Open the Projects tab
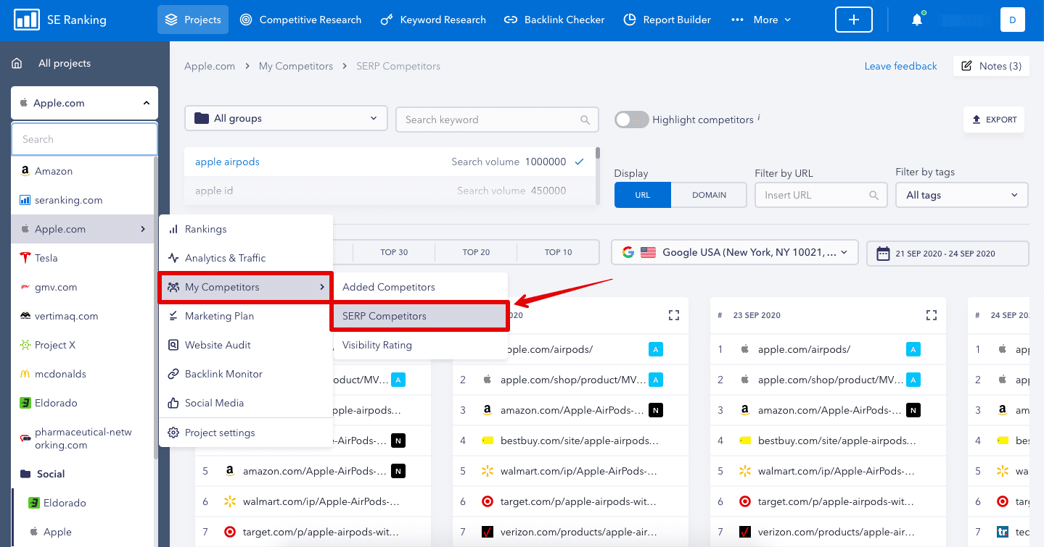 coord(193,20)
